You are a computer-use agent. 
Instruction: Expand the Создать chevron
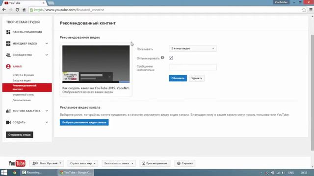pyautogui.click(x=47, y=122)
